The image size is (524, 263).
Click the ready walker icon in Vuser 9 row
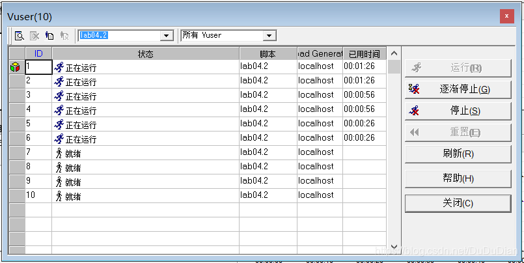click(x=59, y=182)
